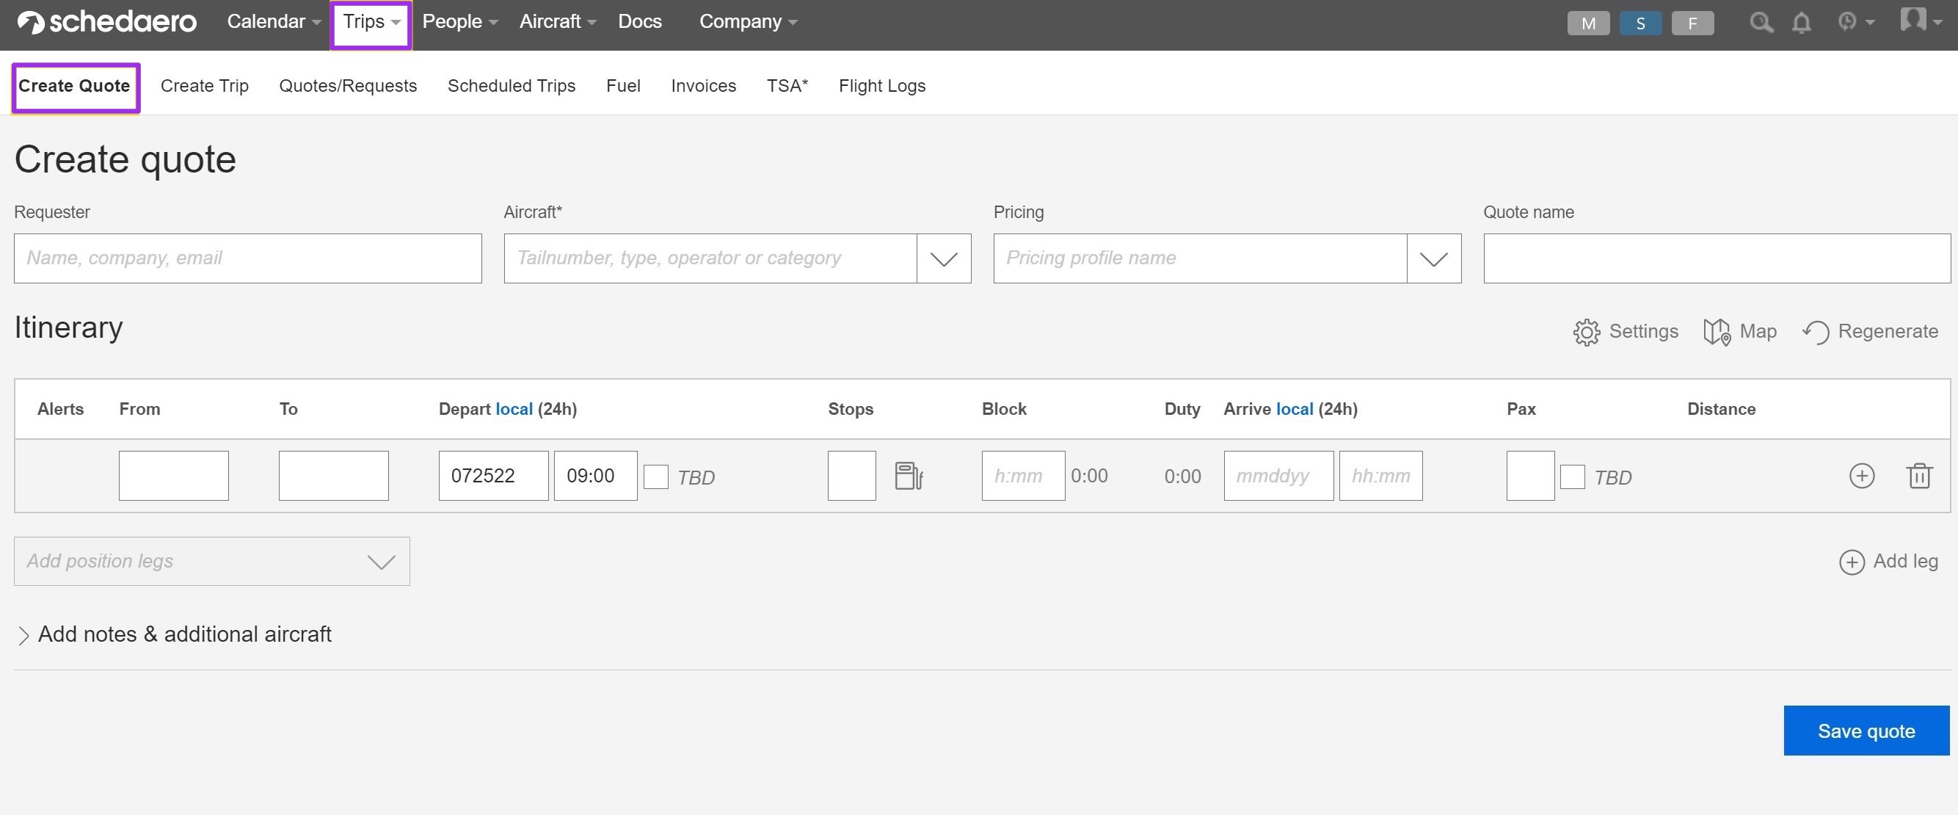Open the itinerary Map view
Viewport: 1958px width, 815px height.
pyautogui.click(x=1739, y=331)
